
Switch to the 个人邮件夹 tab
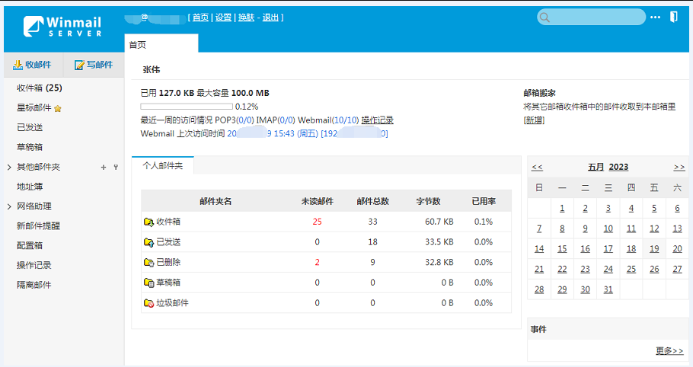(163, 165)
